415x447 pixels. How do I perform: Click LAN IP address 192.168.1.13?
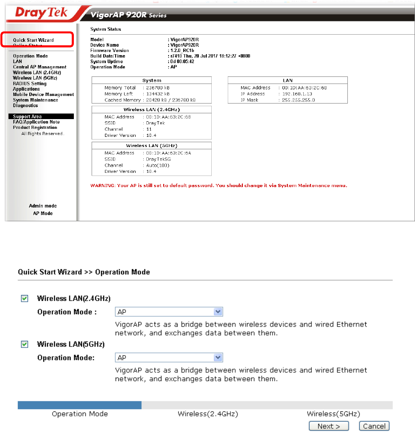297,94
